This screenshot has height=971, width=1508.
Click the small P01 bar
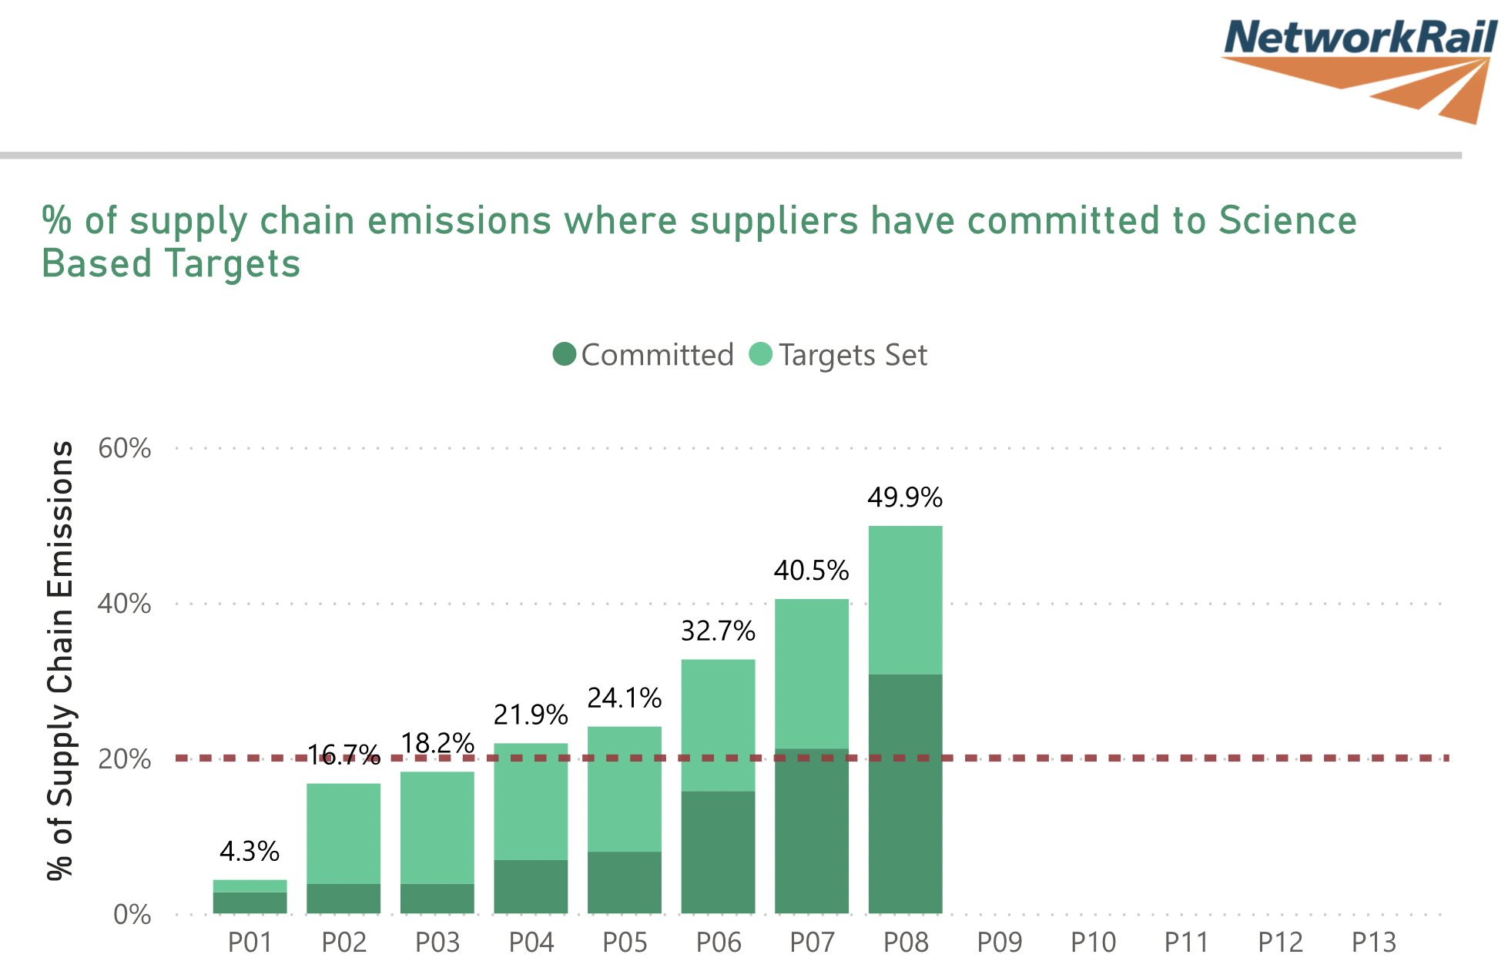250,897
